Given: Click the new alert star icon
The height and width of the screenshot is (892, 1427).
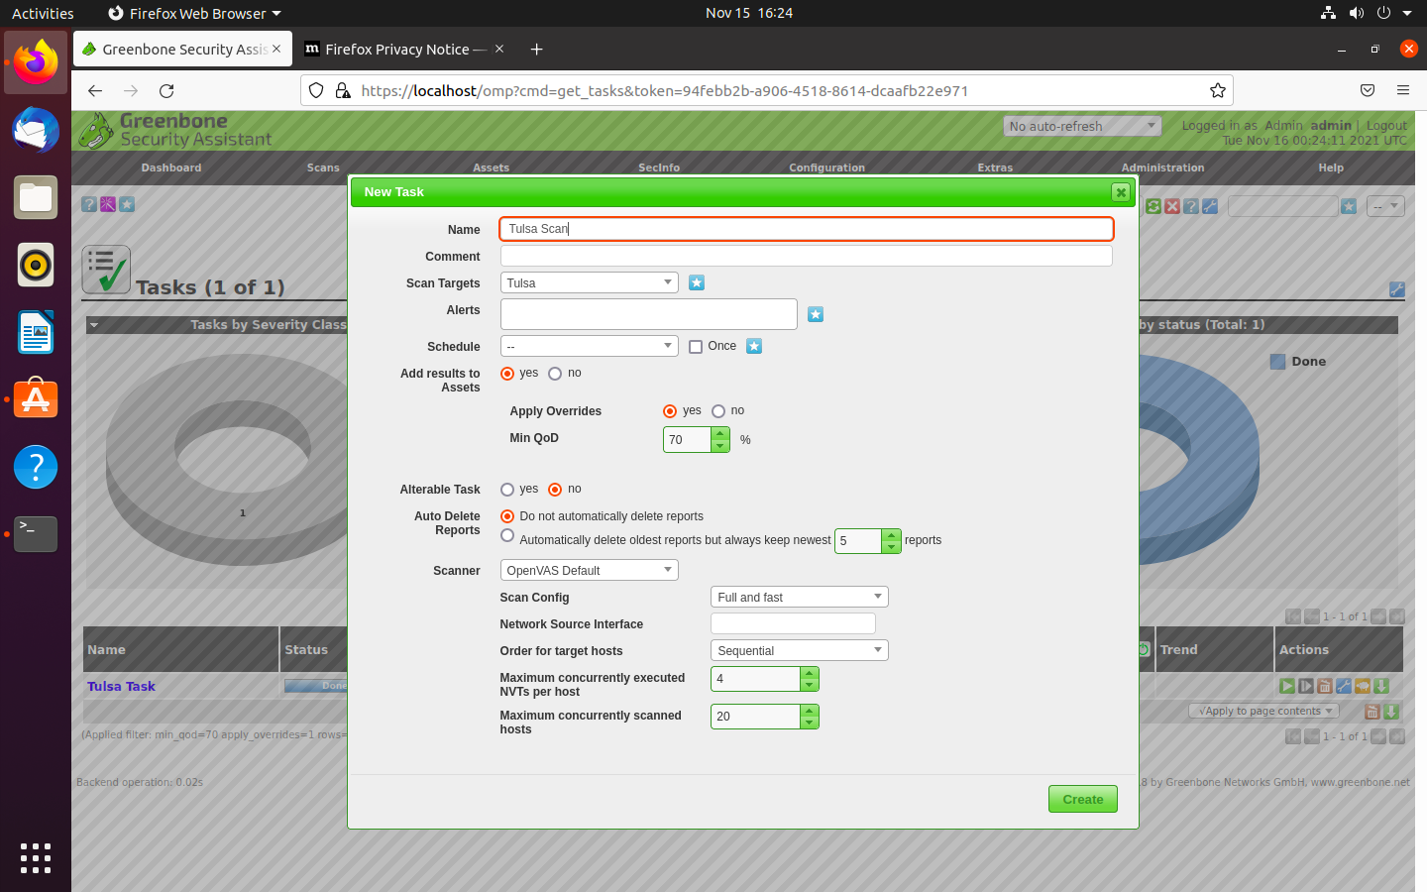Looking at the screenshot, I should (x=816, y=314).
